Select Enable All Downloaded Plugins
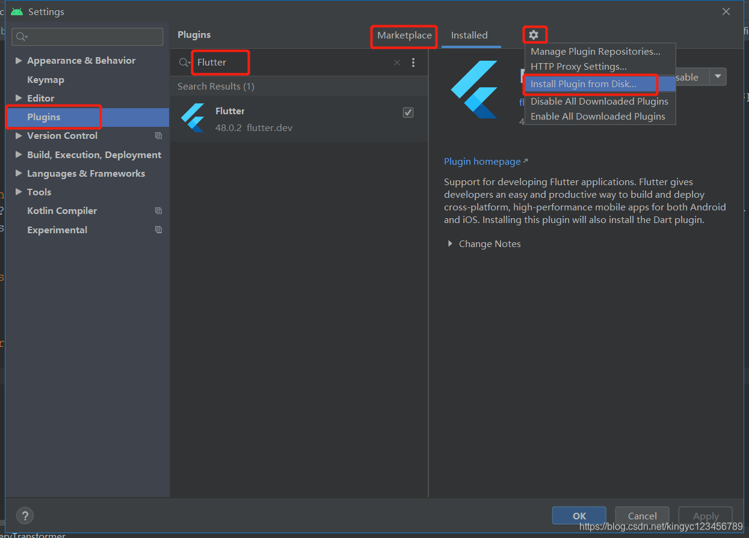The height and width of the screenshot is (538, 749). tap(600, 117)
